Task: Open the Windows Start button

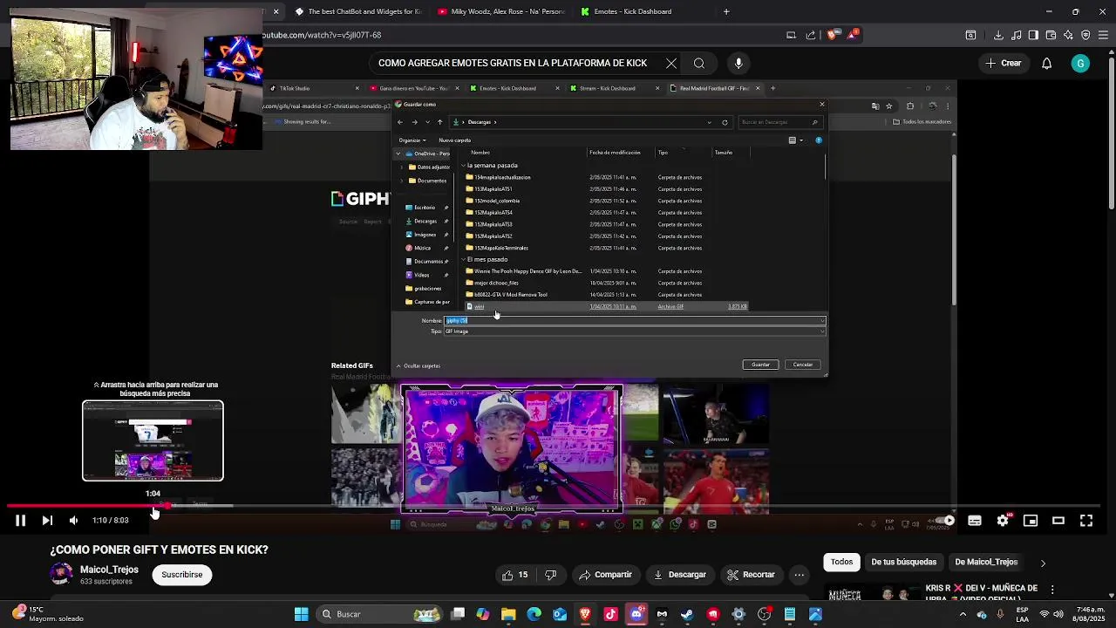Action: pos(301,614)
